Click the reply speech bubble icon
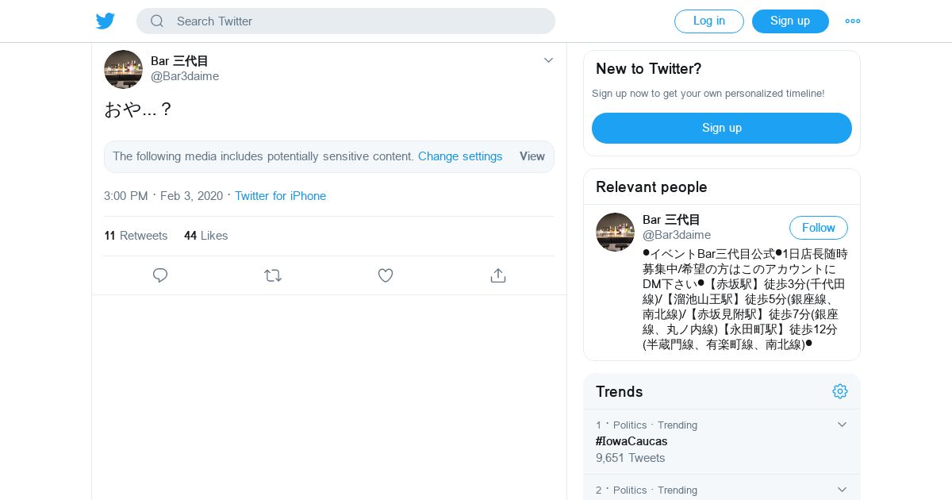Screen dimensions: 952x500 pyautogui.click(x=160, y=275)
